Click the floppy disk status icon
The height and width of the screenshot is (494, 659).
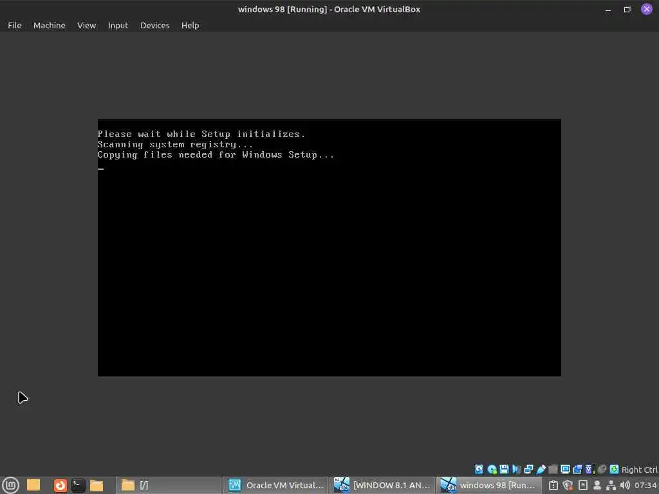[x=504, y=469]
